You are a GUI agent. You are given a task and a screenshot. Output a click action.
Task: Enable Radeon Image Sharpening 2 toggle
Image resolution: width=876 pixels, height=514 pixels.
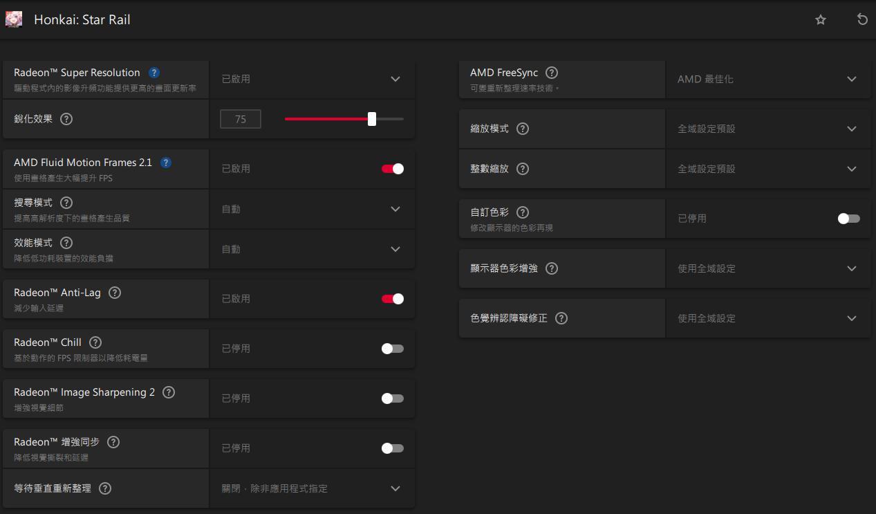(393, 398)
